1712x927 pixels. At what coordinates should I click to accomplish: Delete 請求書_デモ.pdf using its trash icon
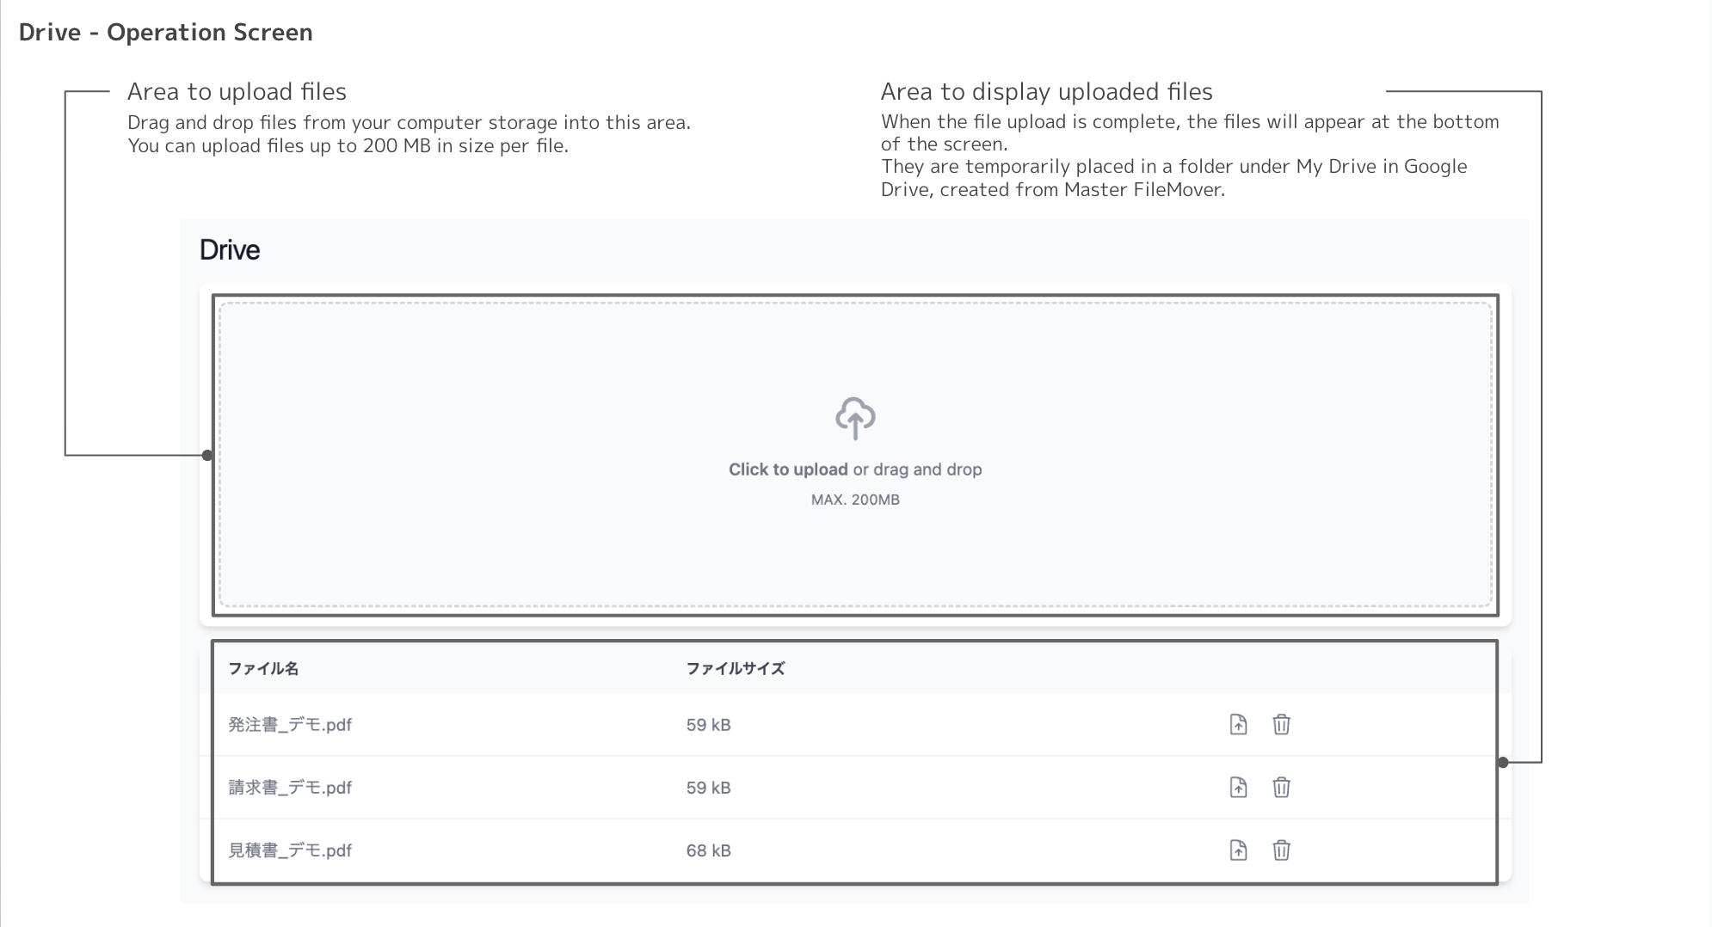[x=1281, y=787]
